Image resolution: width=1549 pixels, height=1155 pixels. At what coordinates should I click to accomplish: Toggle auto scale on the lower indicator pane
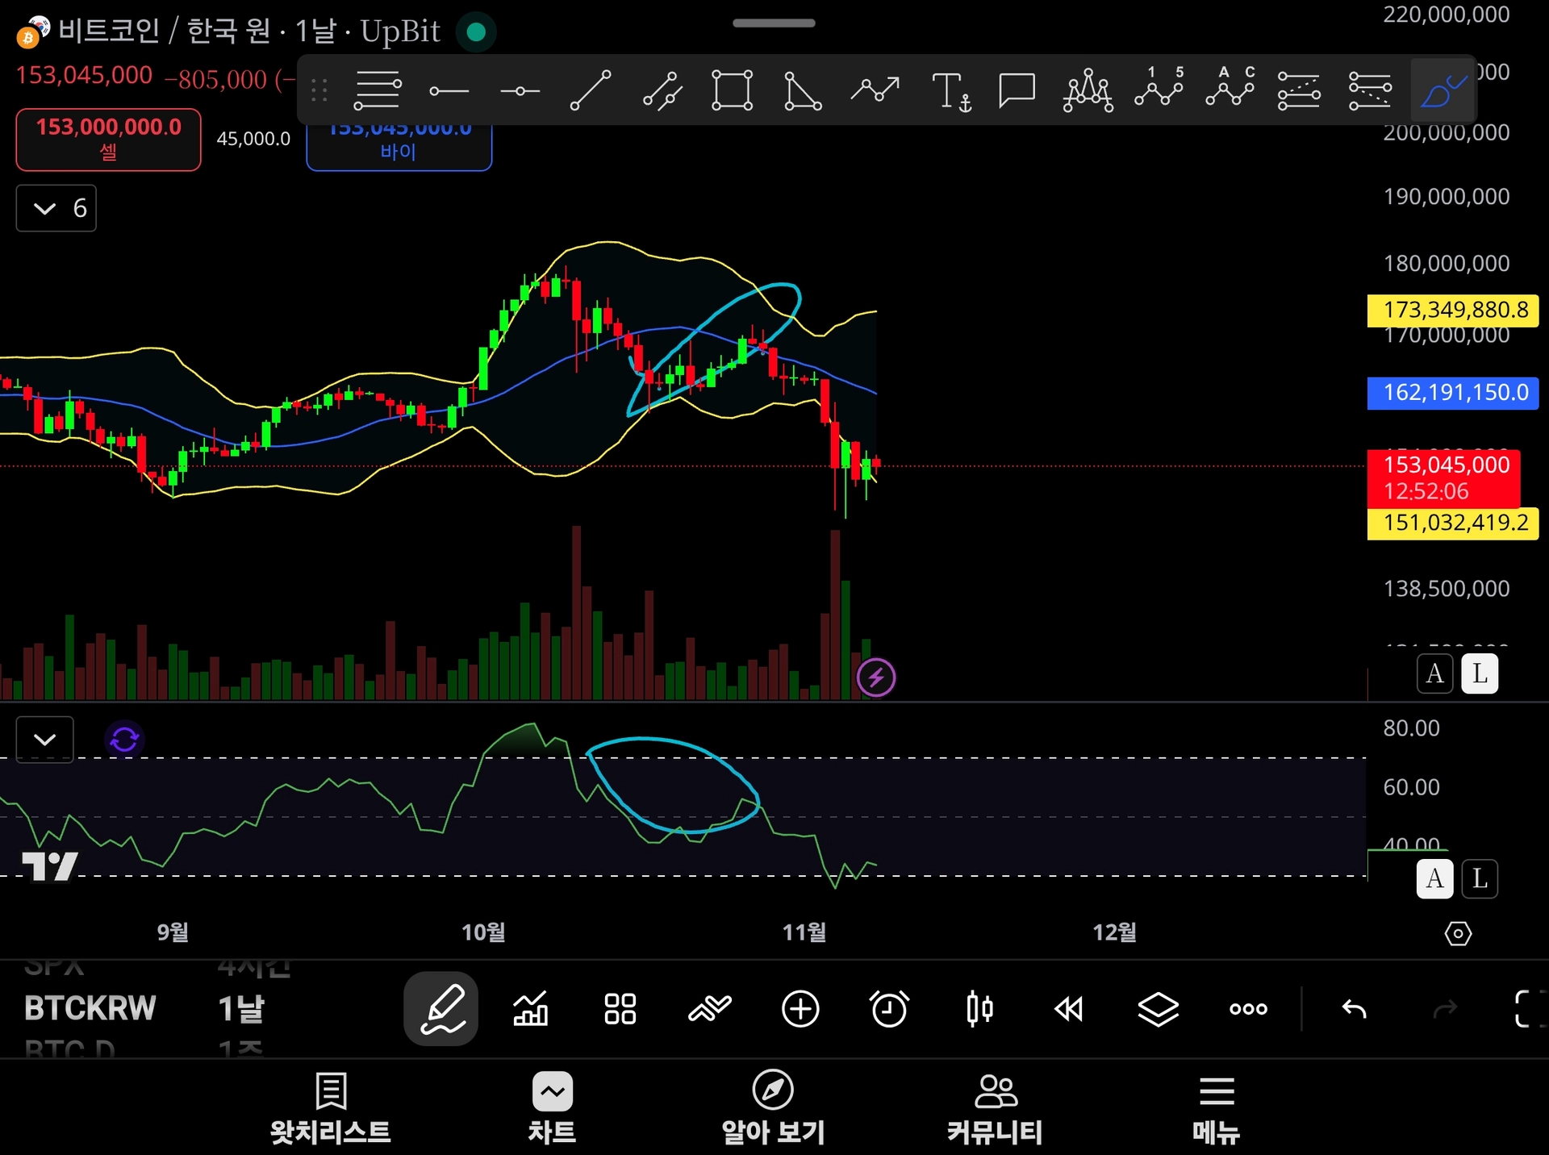tap(1434, 879)
